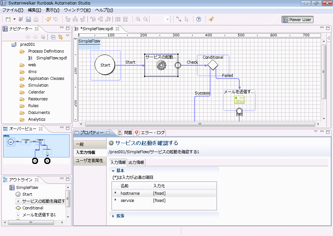
Task: Open the ヘルプ(H) menu
Action: (104, 10)
